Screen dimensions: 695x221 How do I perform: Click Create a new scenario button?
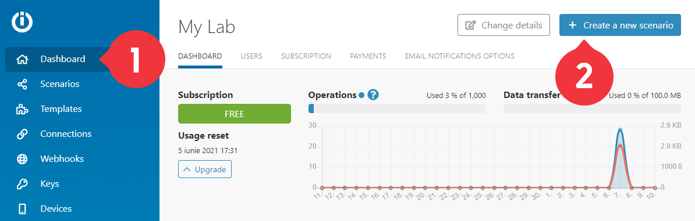coord(620,25)
